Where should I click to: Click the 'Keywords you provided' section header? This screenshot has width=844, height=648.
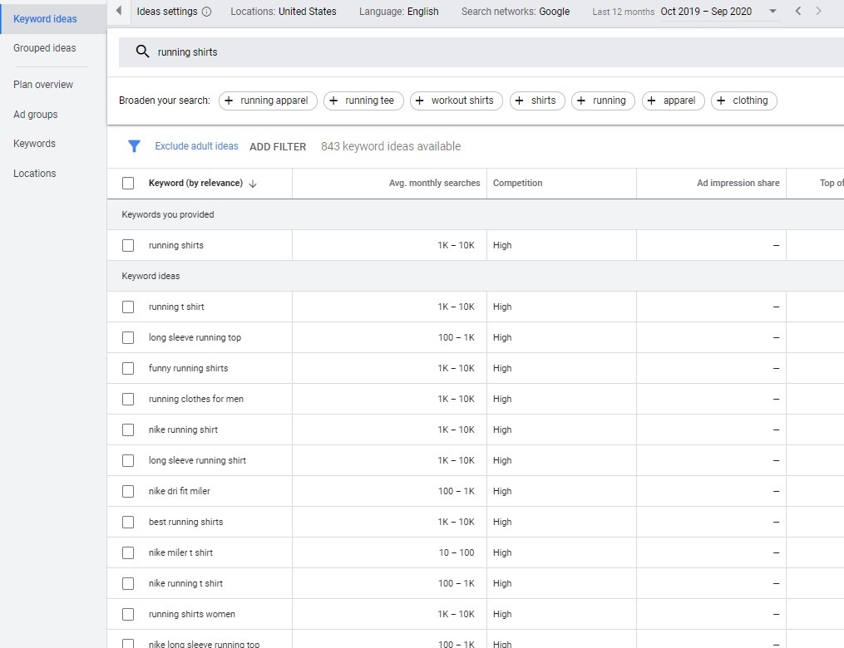click(x=168, y=214)
